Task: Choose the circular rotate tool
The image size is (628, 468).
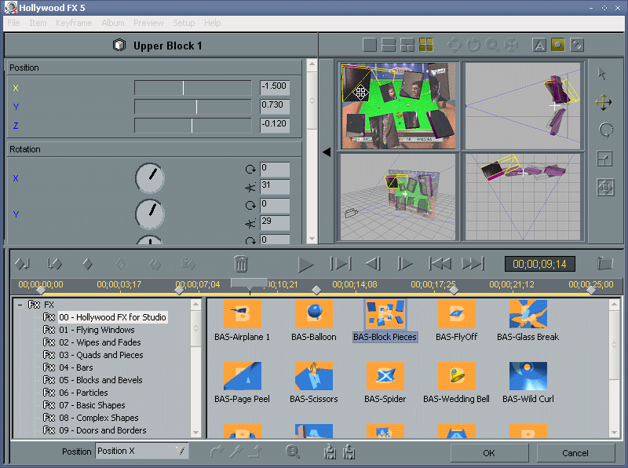Action: [x=605, y=130]
